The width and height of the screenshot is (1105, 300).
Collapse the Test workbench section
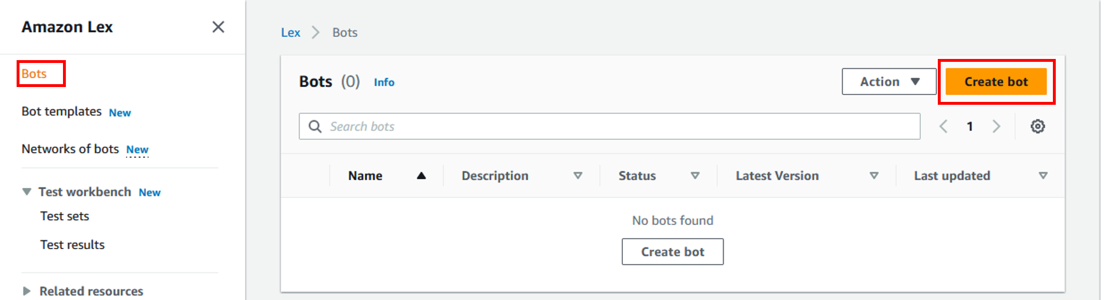coord(27,192)
